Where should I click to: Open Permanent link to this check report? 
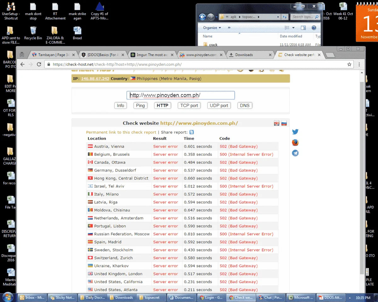coord(121,132)
